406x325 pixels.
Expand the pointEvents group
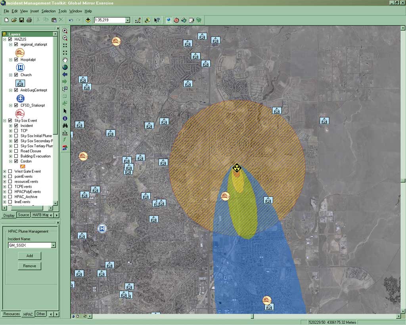coord(5,177)
